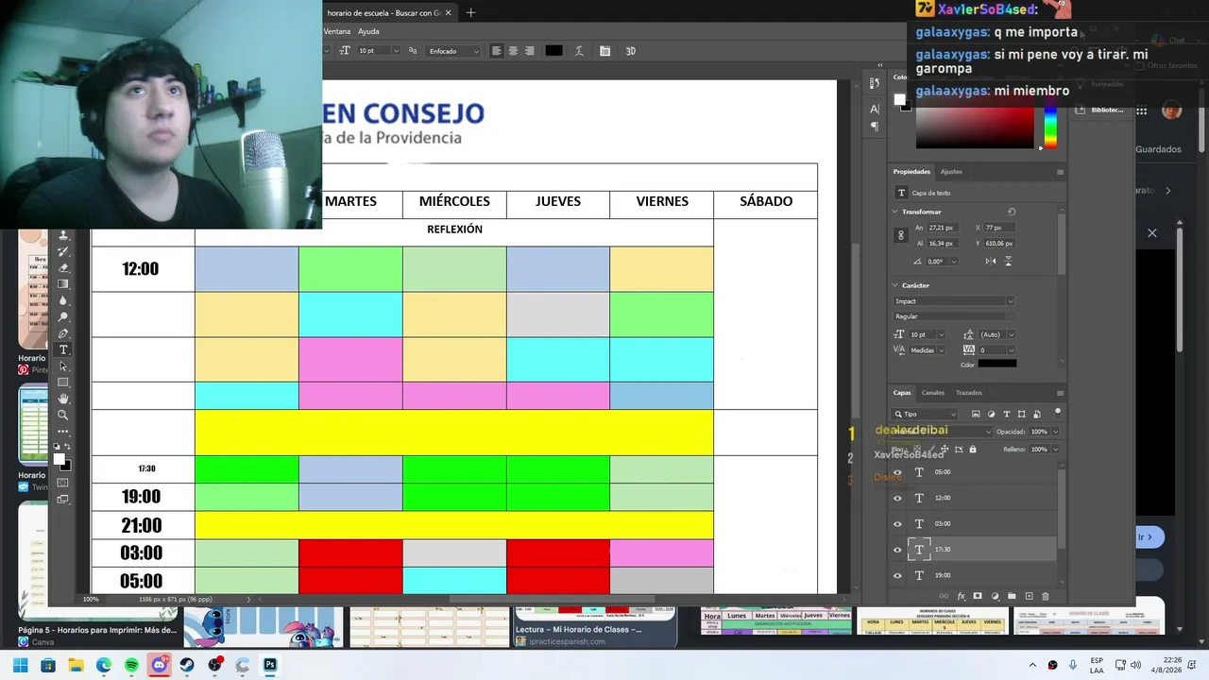The image size is (1209, 680).
Task: Toggle filter for type layers
Action: 1006,414
